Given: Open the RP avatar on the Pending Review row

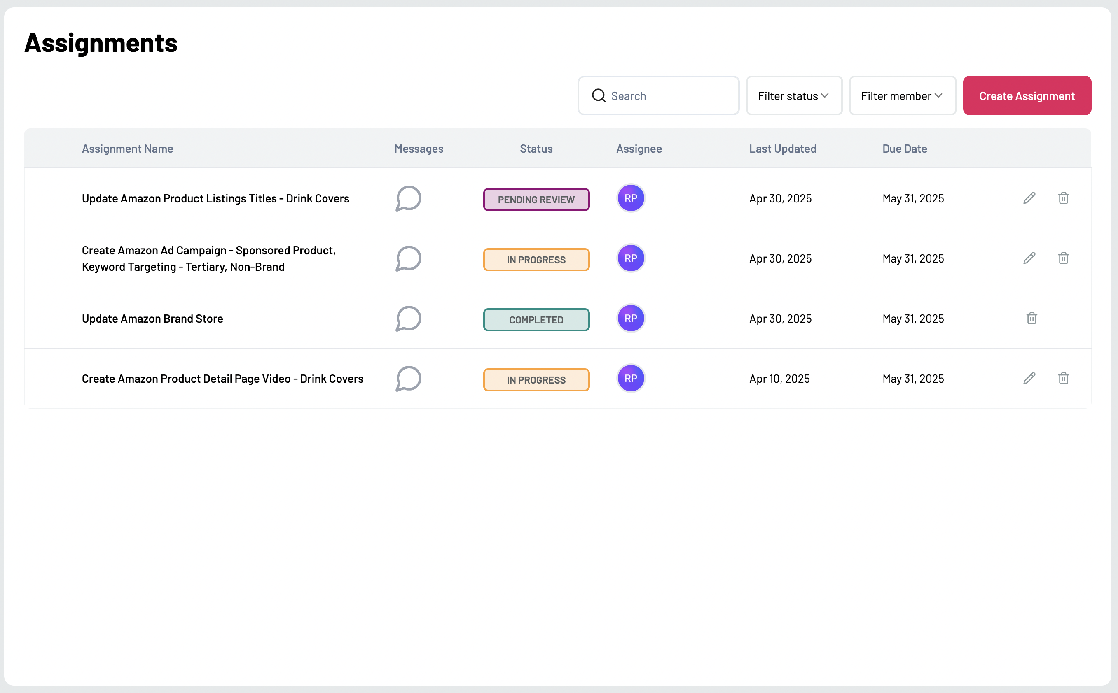Looking at the screenshot, I should tap(630, 198).
